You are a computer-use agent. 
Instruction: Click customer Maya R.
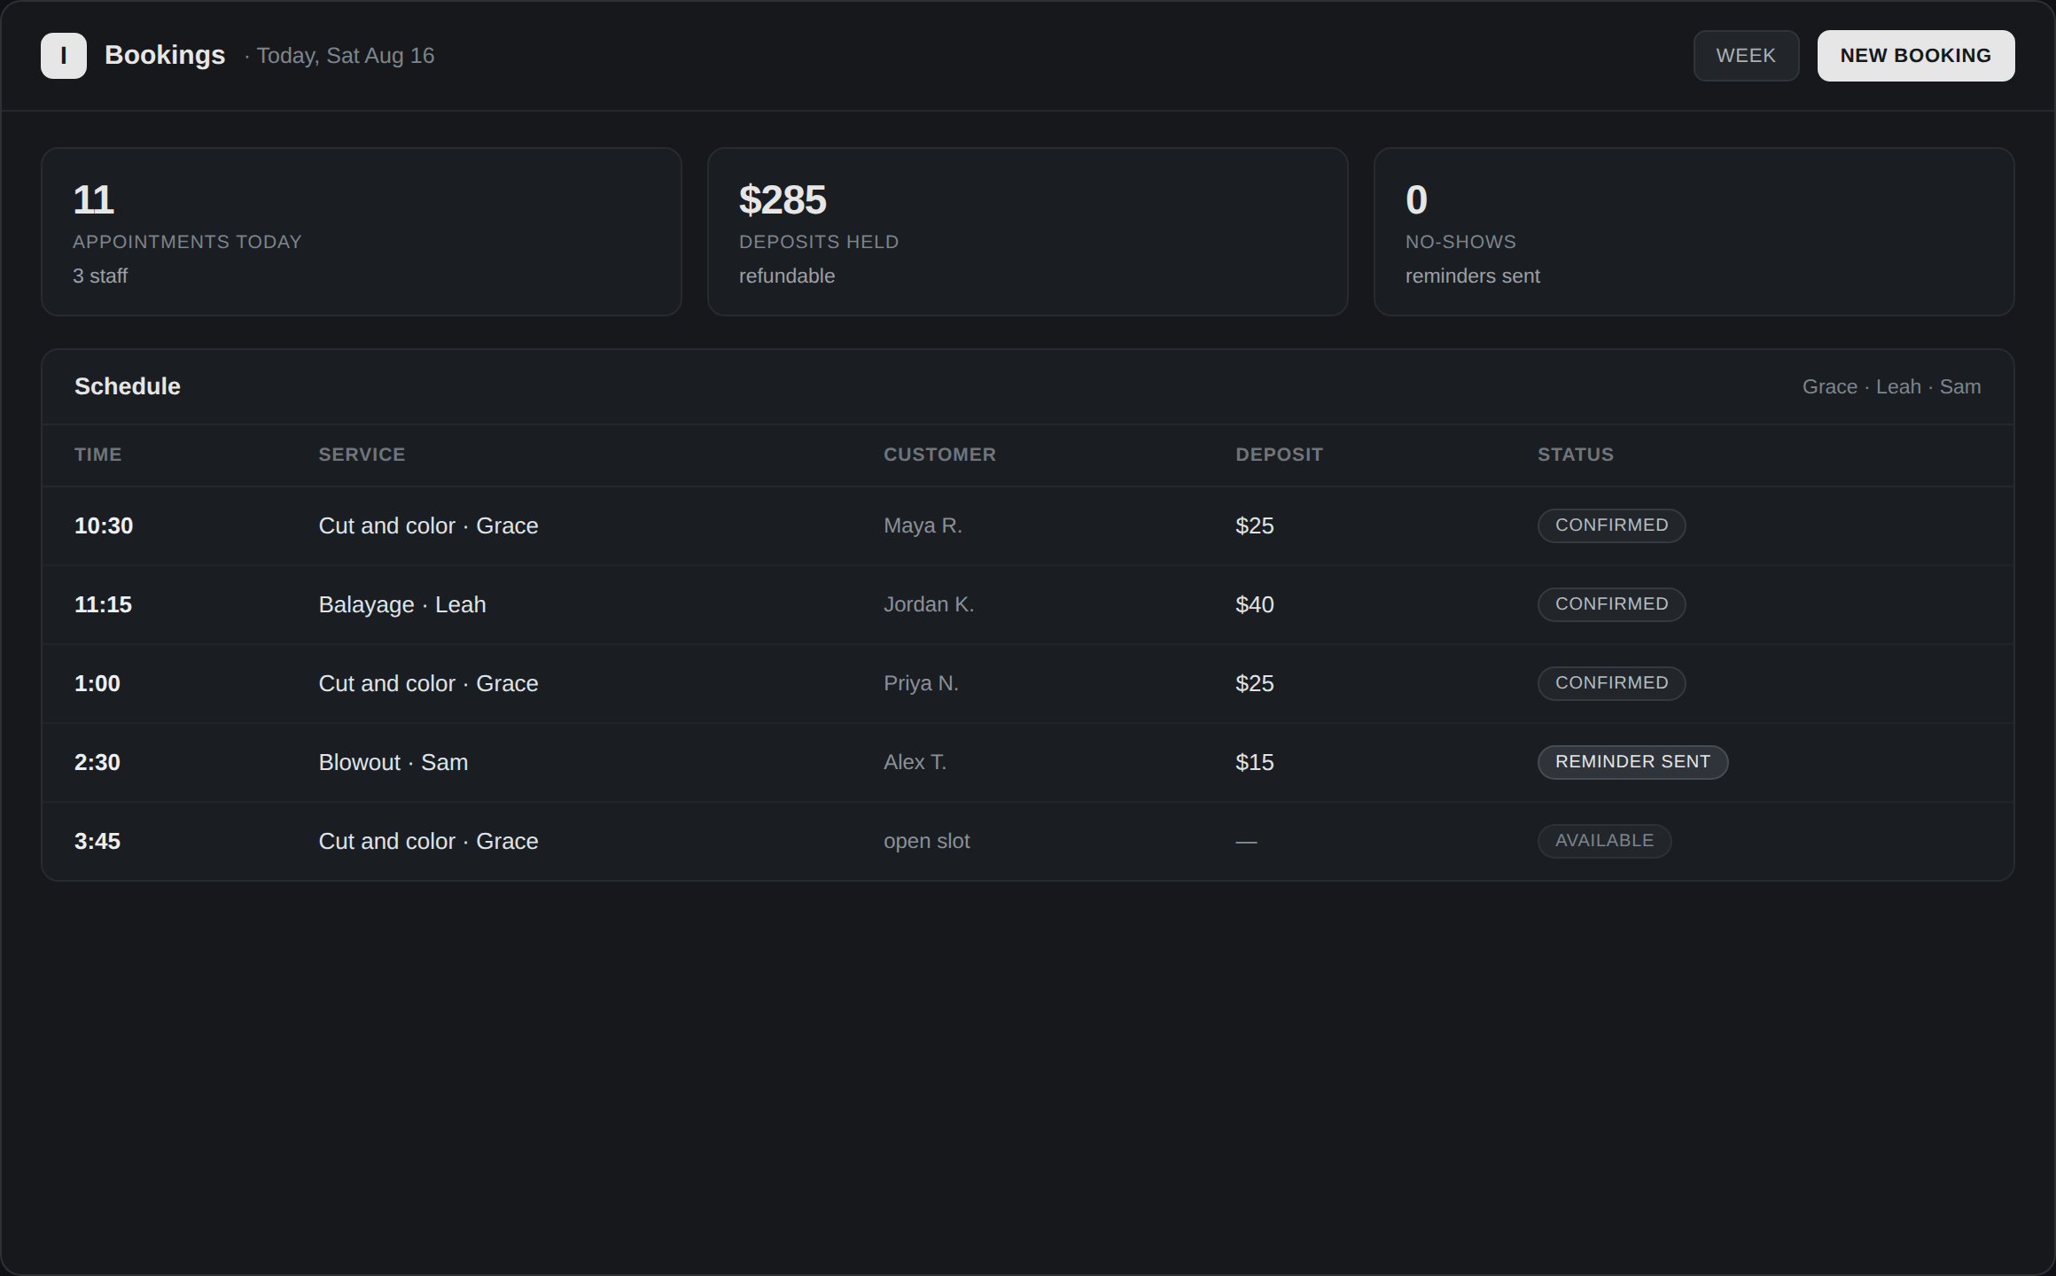pyautogui.click(x=923, y=525)
